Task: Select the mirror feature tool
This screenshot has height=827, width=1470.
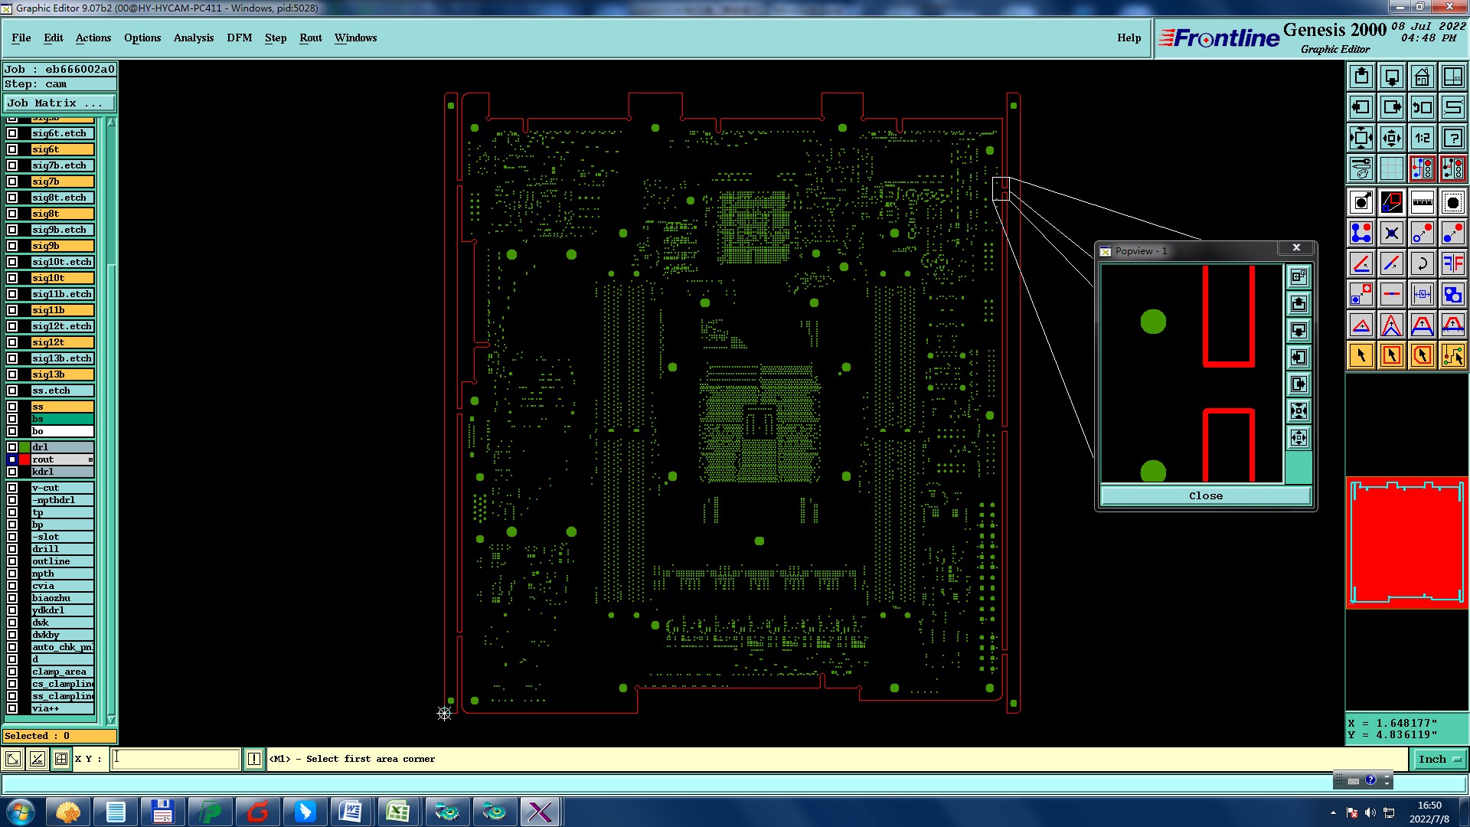Action: click(x=1452, y=263)
